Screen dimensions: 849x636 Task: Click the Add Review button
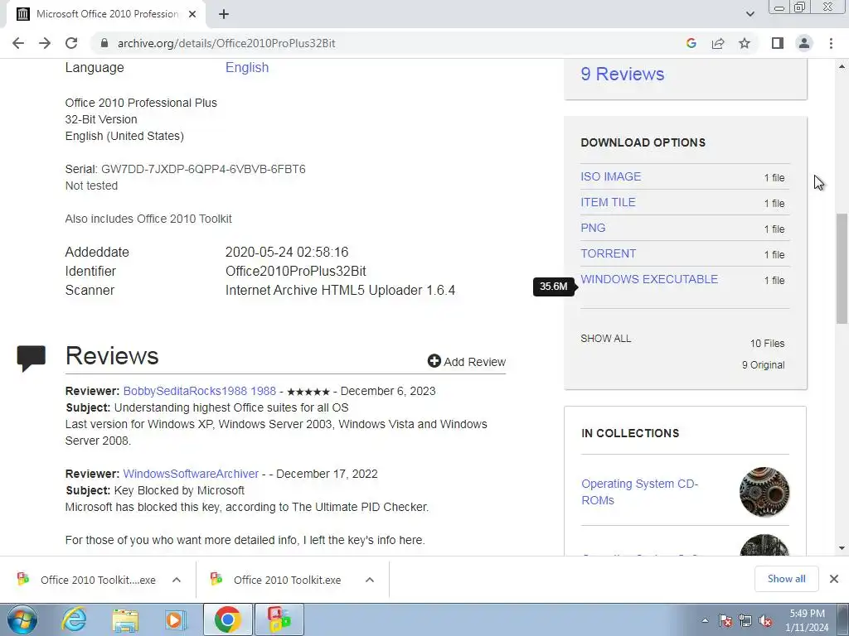pyautogui.click(x=466, y=361)
